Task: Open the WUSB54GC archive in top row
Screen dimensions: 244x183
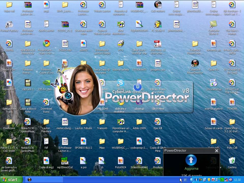Action: point(139,5)
